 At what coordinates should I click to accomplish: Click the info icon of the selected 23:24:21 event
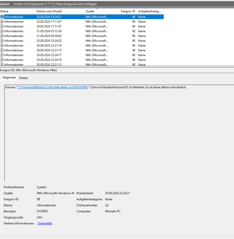pyautogui.click(x=2, y=17)
